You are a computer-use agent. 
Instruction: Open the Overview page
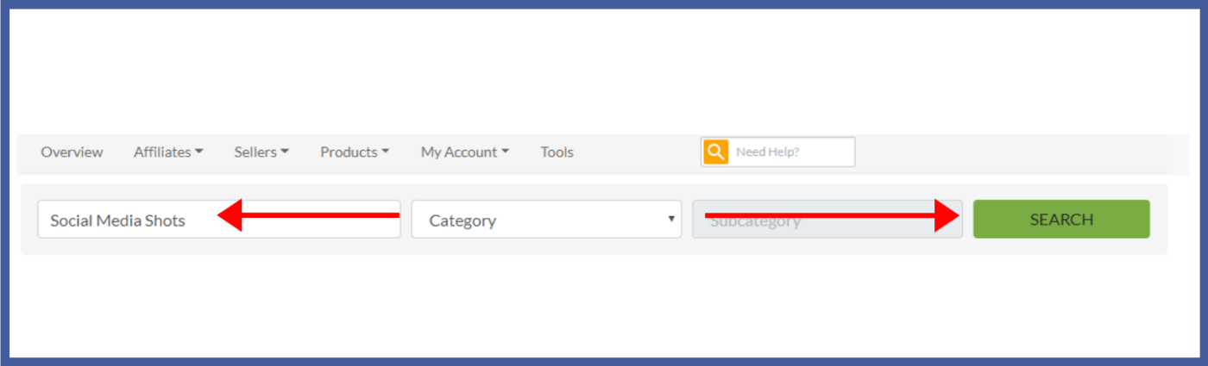point(72,152)
